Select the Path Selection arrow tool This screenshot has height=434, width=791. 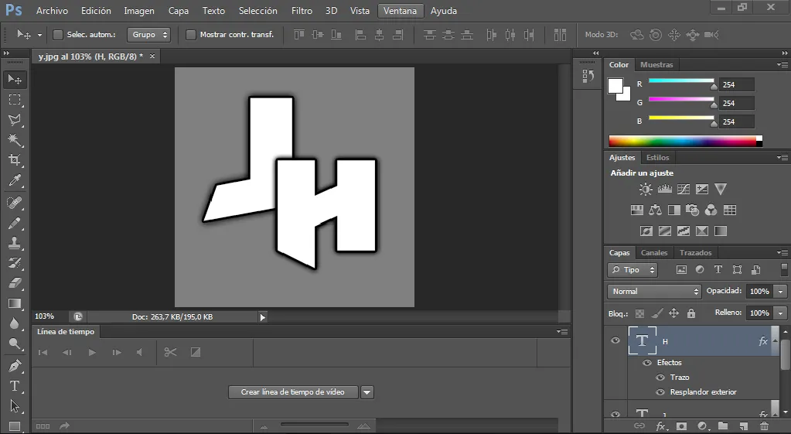tap(15, 406)
